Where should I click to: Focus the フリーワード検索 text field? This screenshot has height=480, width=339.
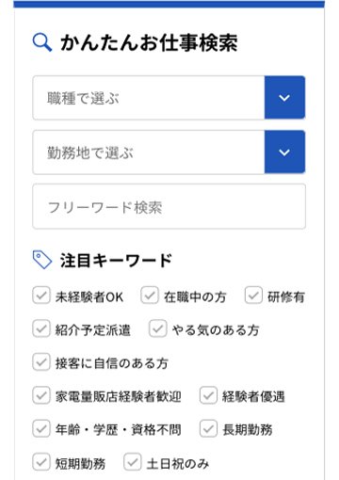(169, 206)
